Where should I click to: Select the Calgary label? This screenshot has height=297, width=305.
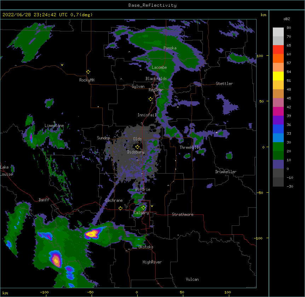[x=141, y=213]
